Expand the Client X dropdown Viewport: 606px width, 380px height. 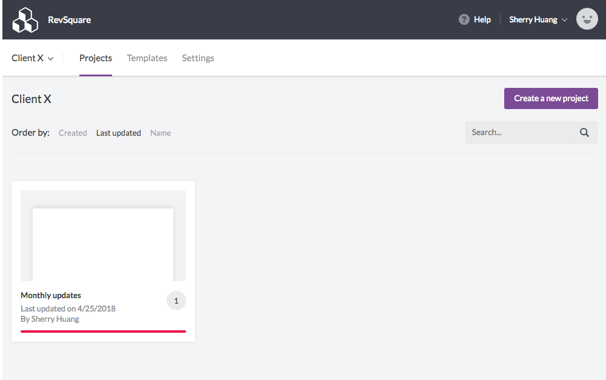33,58
